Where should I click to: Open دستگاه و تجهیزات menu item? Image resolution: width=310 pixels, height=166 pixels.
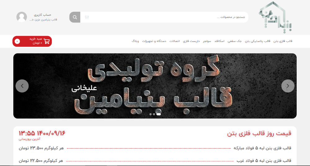(154, 41)
